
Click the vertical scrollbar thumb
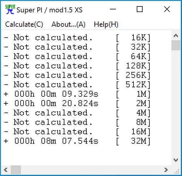pyautogui.click(x=176, y=45)
